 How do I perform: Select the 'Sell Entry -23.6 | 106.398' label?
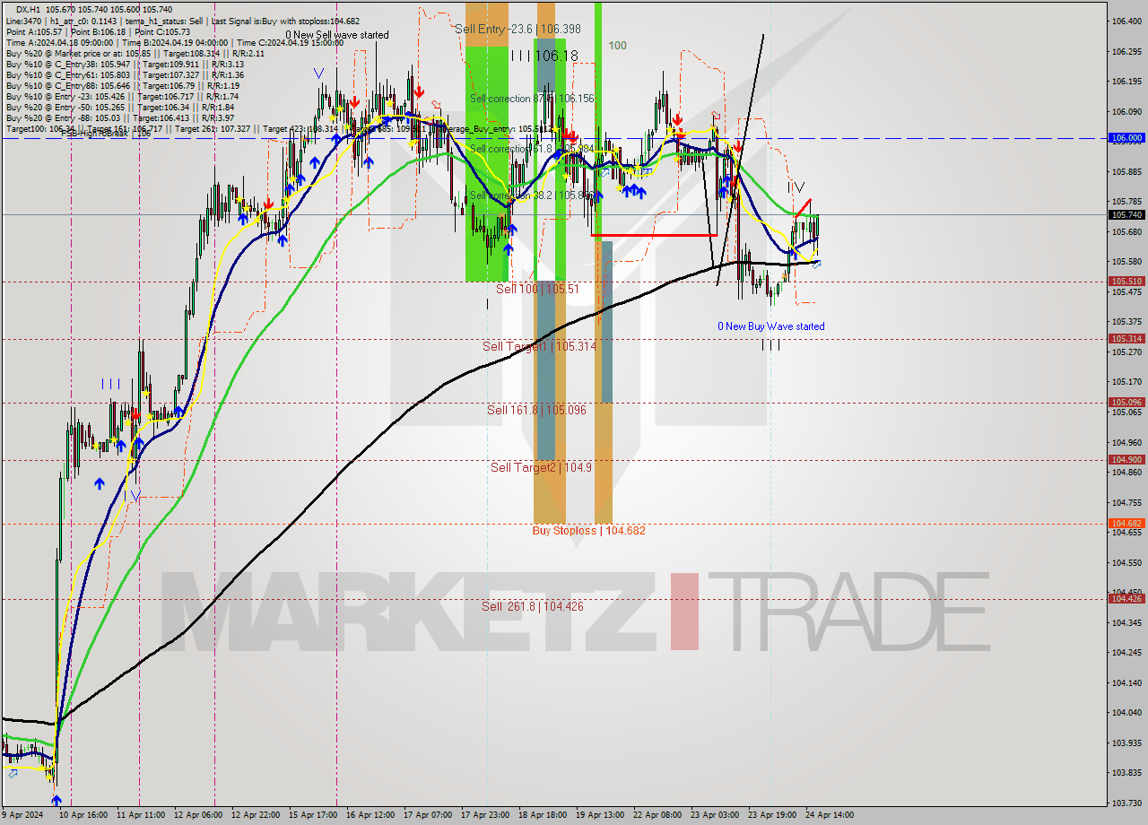517,29
